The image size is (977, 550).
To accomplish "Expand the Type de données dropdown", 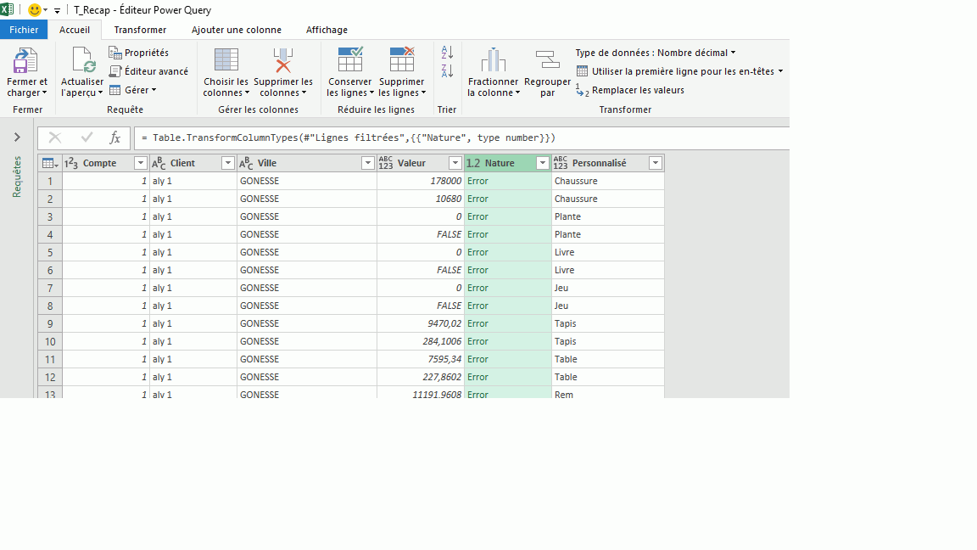I will coord(655,53).
